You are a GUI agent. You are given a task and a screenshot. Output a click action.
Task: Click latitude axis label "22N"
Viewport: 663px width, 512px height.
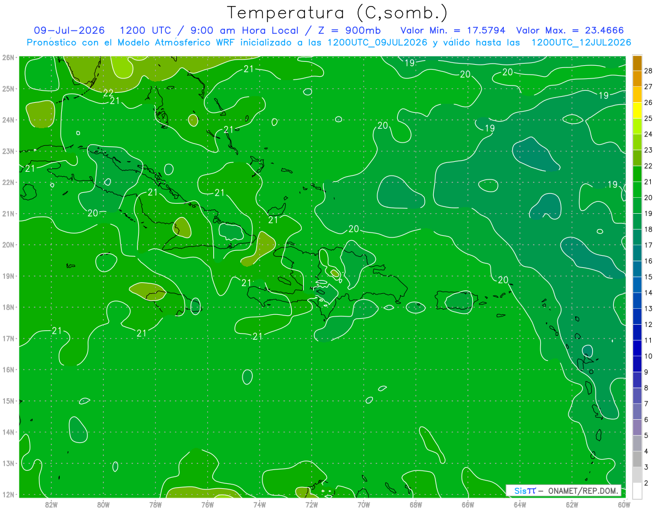8,182
